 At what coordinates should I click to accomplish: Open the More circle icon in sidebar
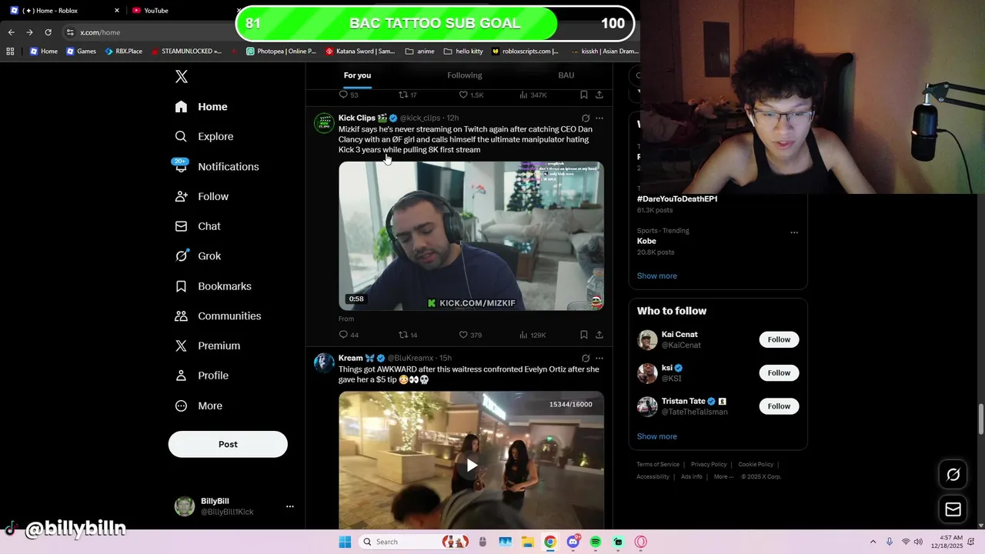[181, 405]
